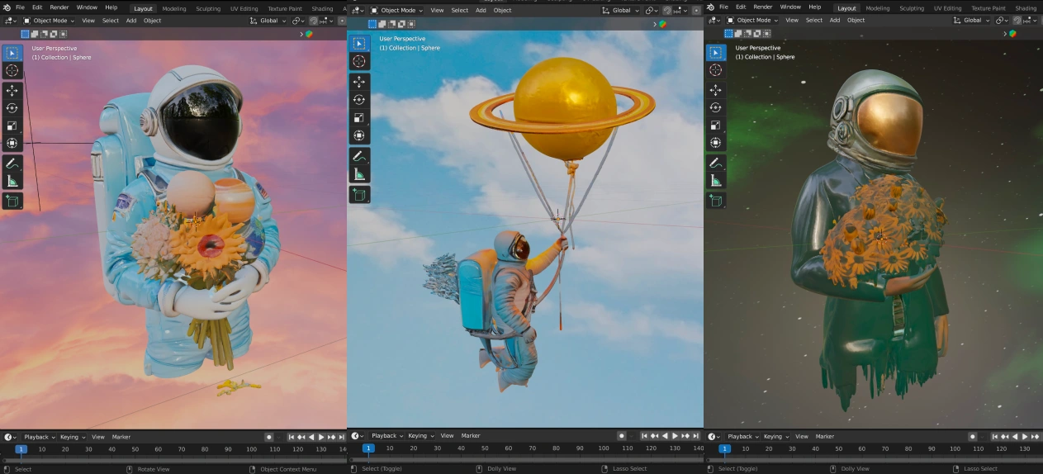The image size is (1043, 474).
Task: Toggle auto keying record button in Saturn balloon window timeline
Action: (x=622, y=436)
